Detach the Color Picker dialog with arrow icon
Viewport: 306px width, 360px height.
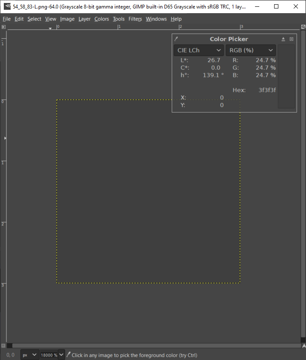pos(283,39)
